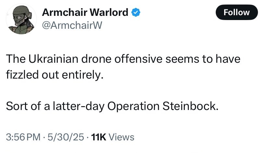Screen dimensions: 269x153
Task: Click the Armchair Warlord profile avatar
Action: pos(21,20)
